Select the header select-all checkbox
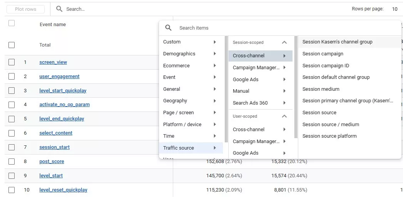Viewport: 403px width, 205px height. [x=12, y=23]
